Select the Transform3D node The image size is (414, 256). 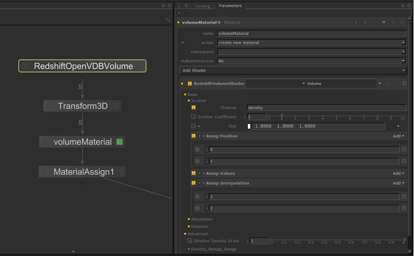pyautogui.click(x=82, y=106)
